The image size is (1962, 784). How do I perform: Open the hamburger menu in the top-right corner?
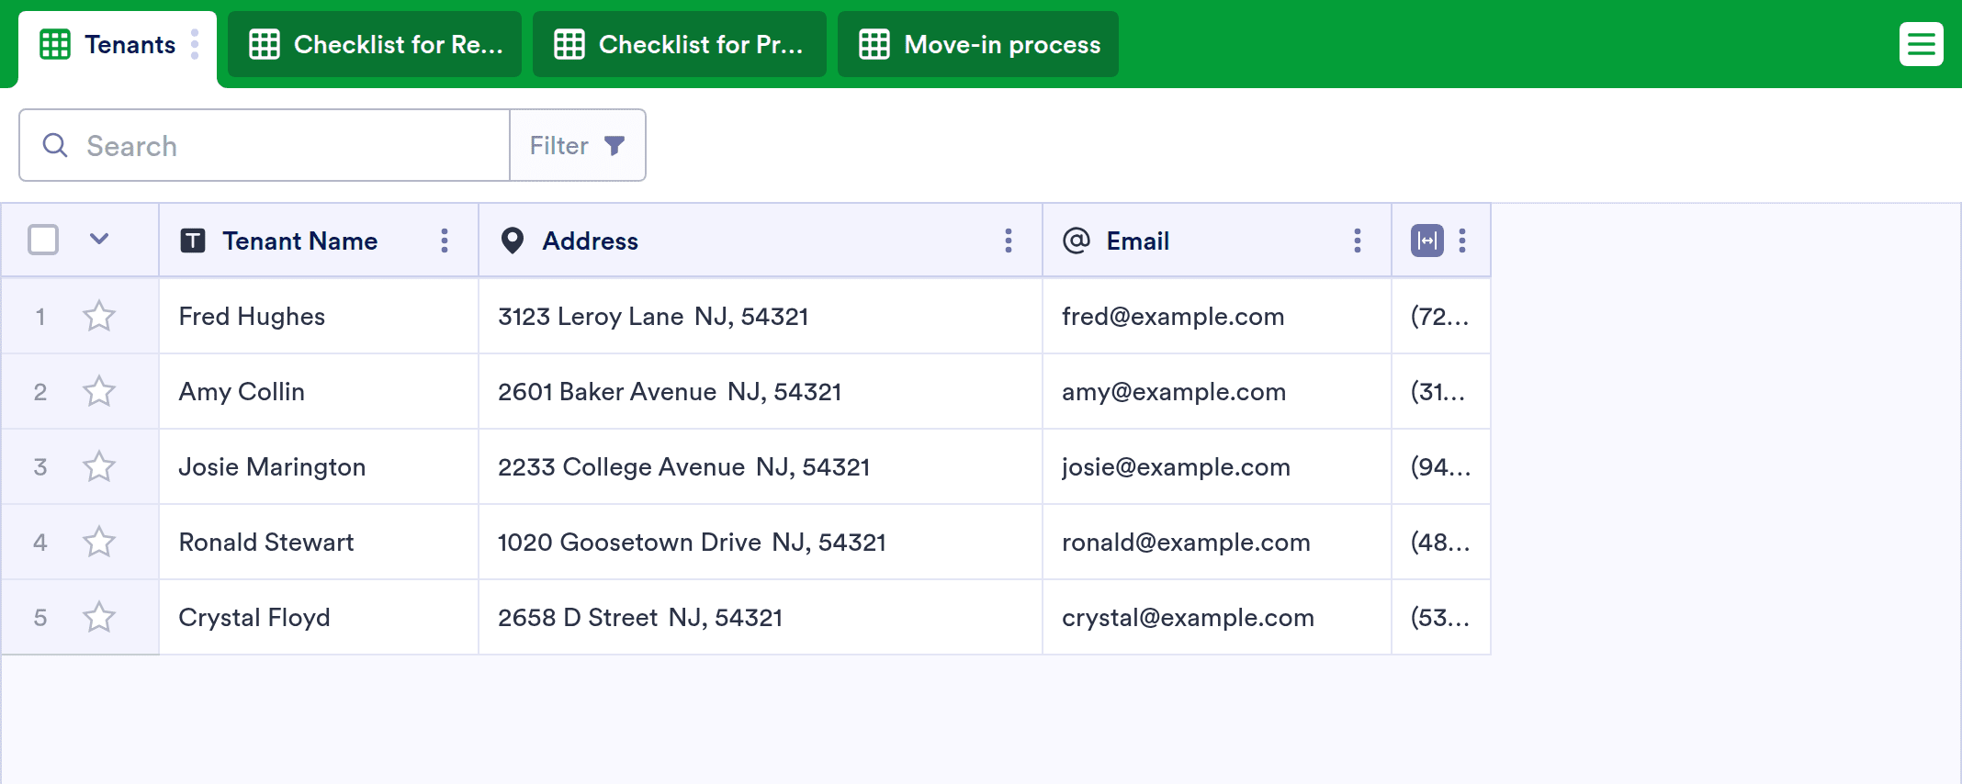[1921, 44]
